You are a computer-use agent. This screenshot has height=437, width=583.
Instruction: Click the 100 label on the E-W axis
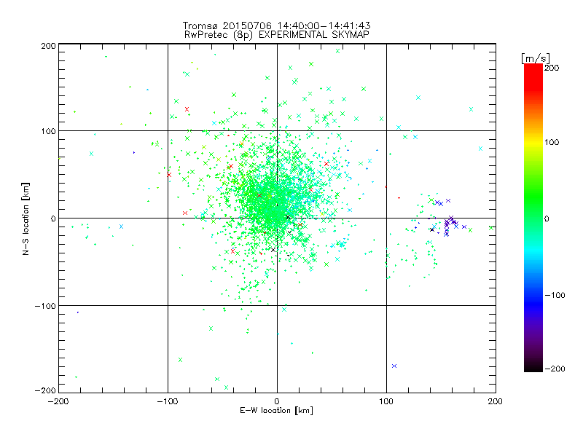coord(386,401)
